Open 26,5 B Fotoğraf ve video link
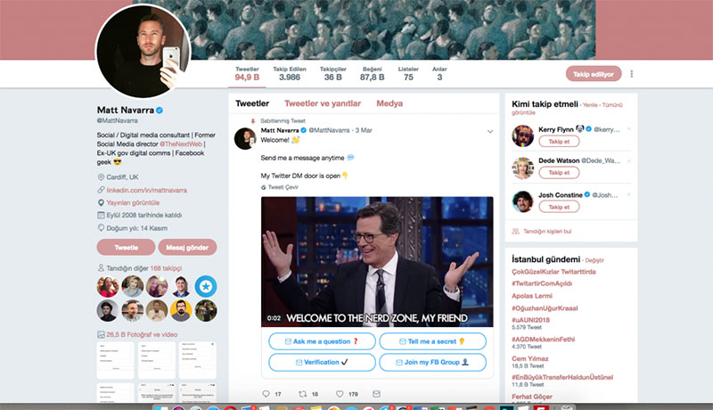 pos(142,334)
